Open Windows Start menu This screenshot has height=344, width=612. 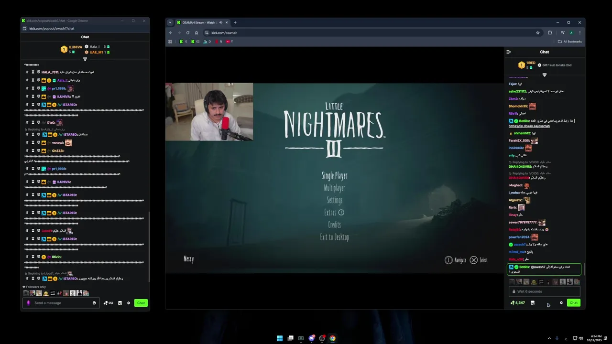click(x=280, y=338)
